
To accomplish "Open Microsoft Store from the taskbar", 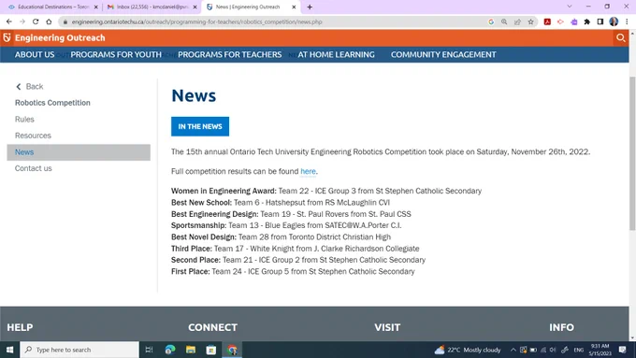I will 211,350.
